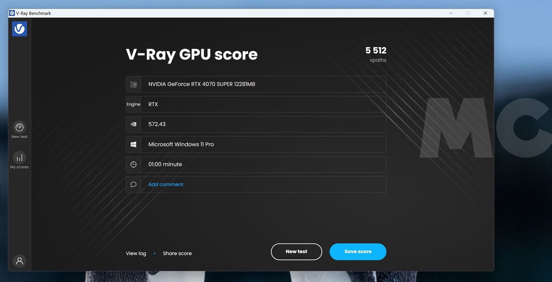Screen dimensions: 552x282
Task: Click the Windows logo icon
Action: (x=133, y=144)
